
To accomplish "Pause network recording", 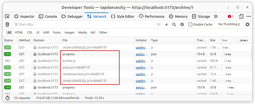I will (159, 24).
